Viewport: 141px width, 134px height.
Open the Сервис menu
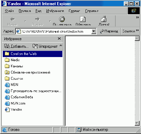pyautogui.click(x=74, y=11)
